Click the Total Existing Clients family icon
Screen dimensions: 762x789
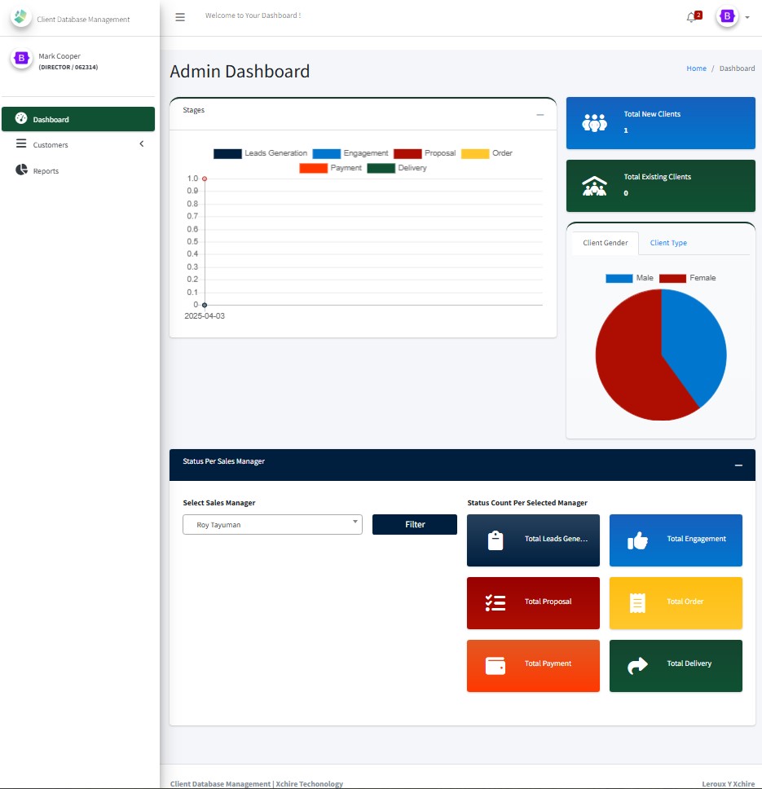coord(594,186)
